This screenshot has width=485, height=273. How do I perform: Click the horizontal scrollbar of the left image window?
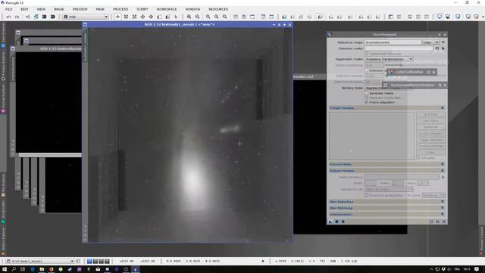50,155
